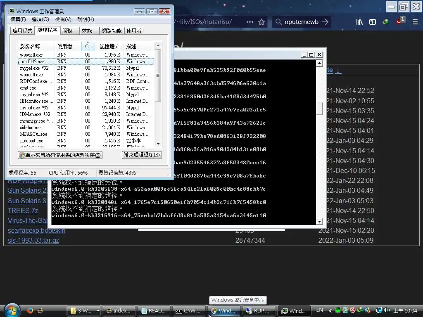Screen dimensions: 423x317
Task: Click the search go arrow
Action: [x=326, y=22]
